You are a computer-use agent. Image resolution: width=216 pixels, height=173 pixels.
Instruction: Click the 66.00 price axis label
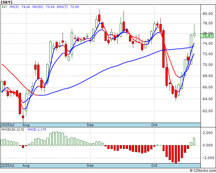click(207, 87)
